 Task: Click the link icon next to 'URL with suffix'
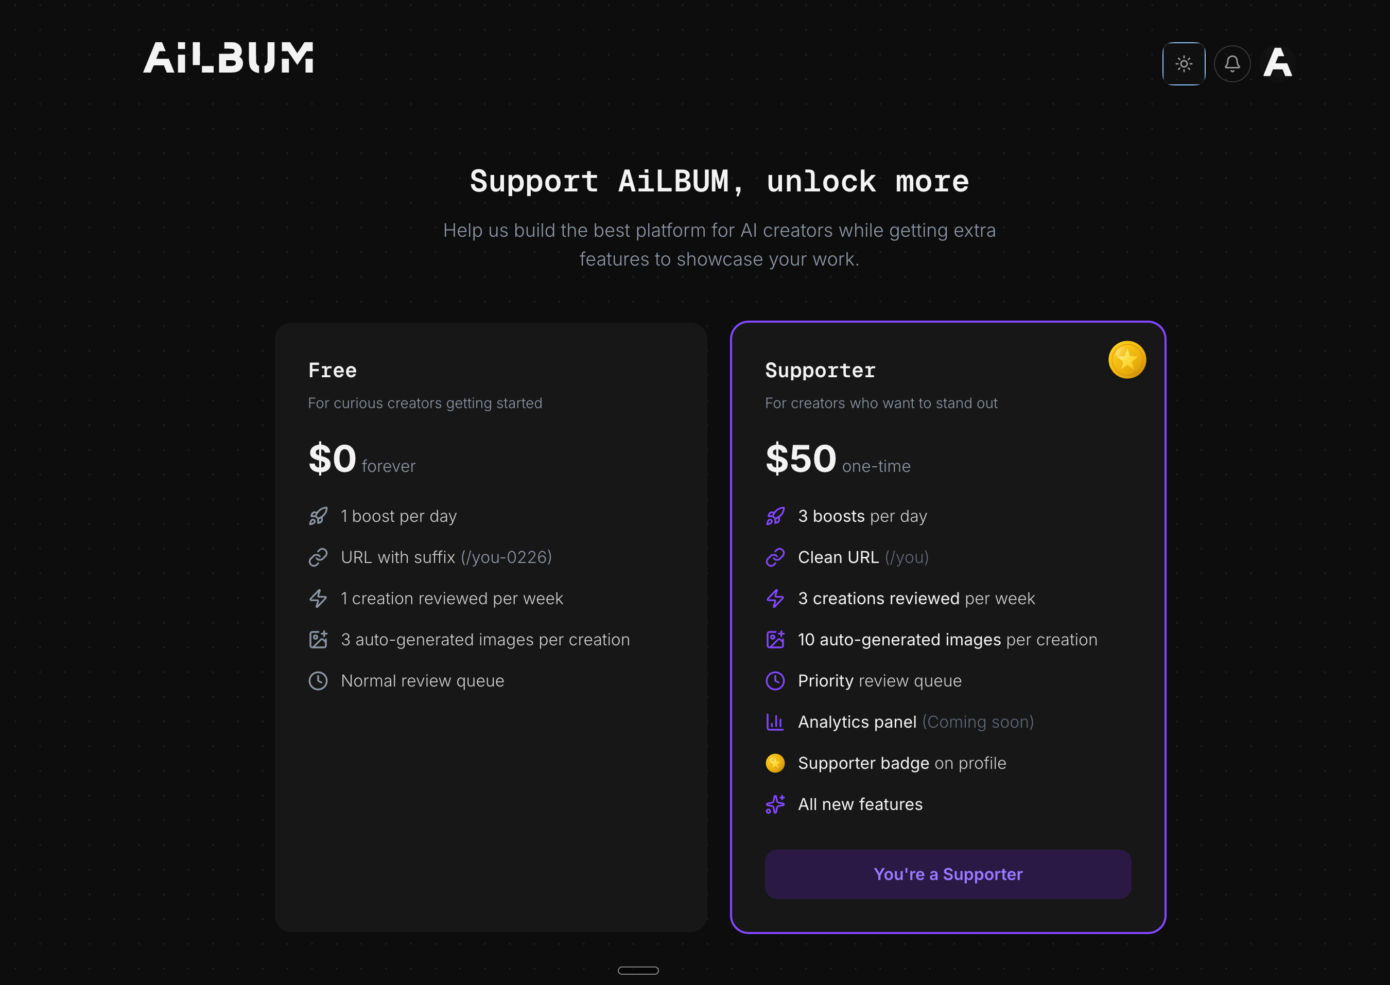[318, 557]
